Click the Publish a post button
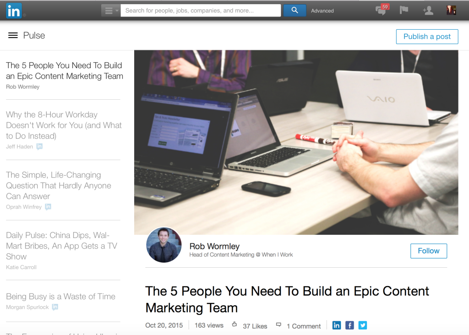The image size is (469, 335). [427, 37]
